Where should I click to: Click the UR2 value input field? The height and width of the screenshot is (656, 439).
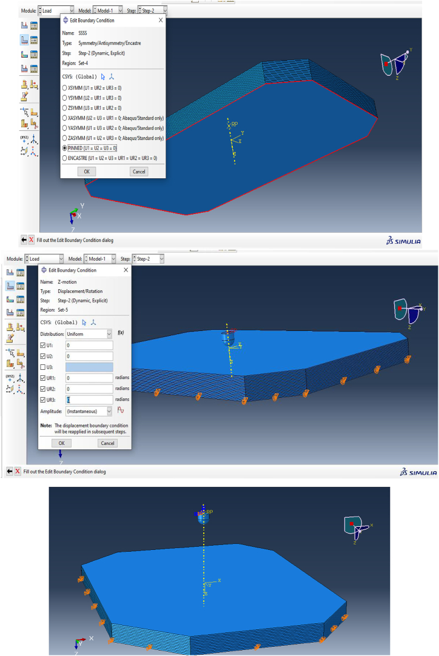tap(90, 389)
